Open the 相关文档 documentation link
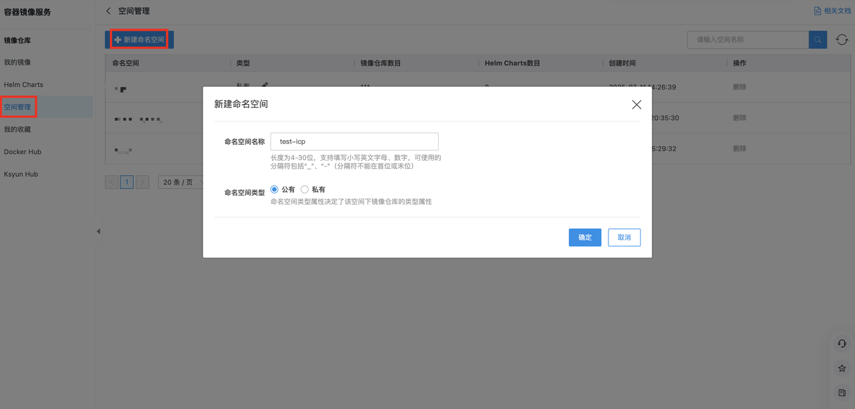The image size is (855, 409). click(x=832, y=11)
